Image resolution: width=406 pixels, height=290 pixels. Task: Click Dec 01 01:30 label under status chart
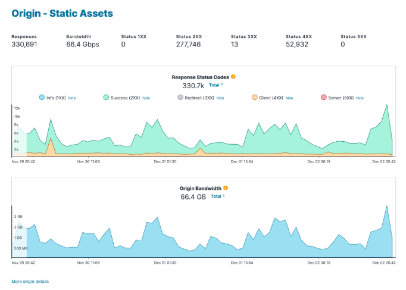point(165,161)
